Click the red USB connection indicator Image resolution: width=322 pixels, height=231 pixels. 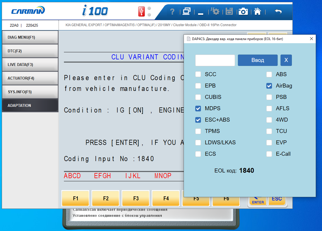141,11
